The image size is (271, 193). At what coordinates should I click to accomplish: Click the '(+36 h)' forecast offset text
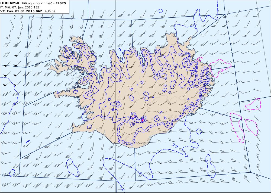point(49,11)
